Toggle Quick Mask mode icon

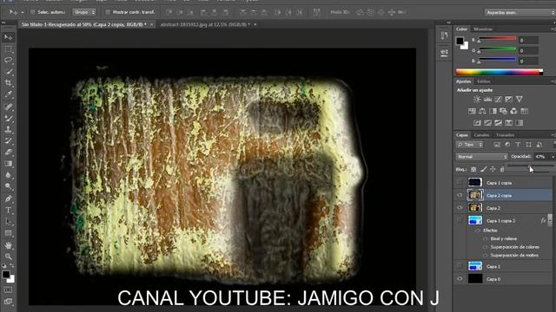tap(9, 289)
